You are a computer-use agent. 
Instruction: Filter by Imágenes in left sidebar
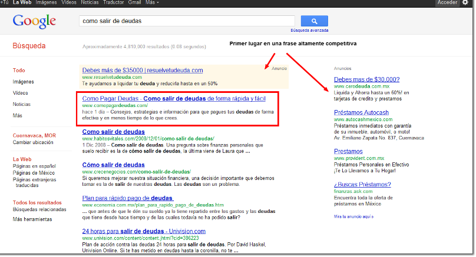coord(23,82)
